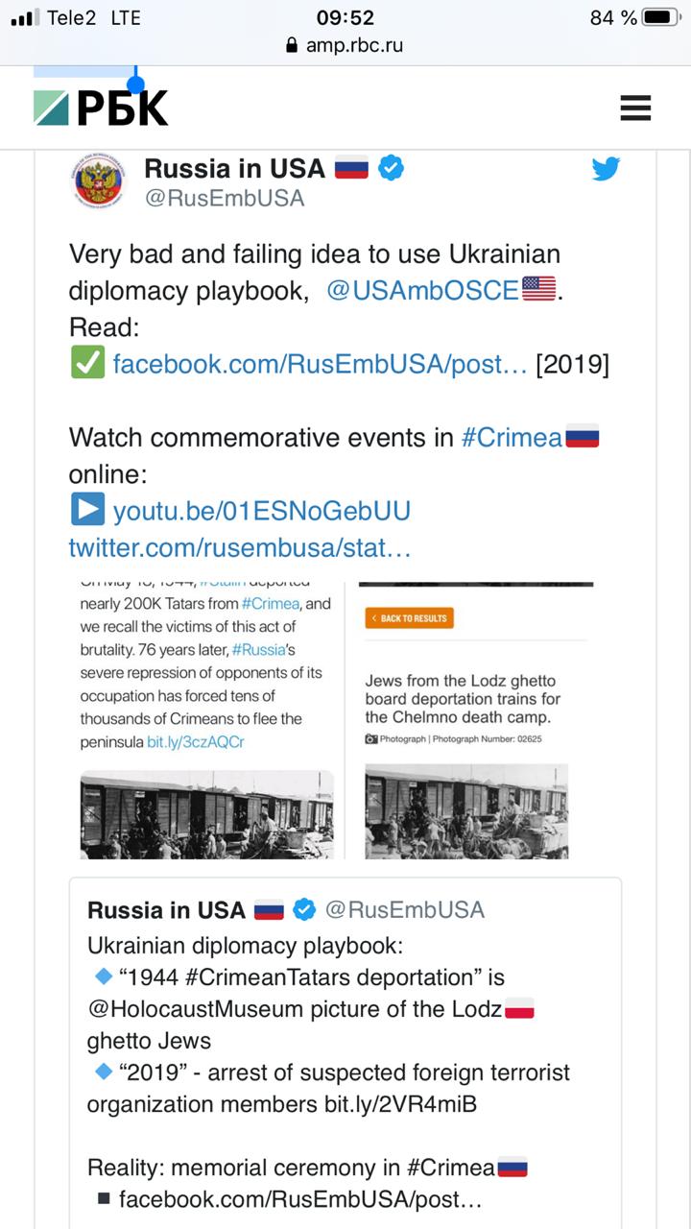Tap the lock icon beside amp.rbc.ru
The height and width of the screenshot is (1229, 691).
tap(293, 45)
